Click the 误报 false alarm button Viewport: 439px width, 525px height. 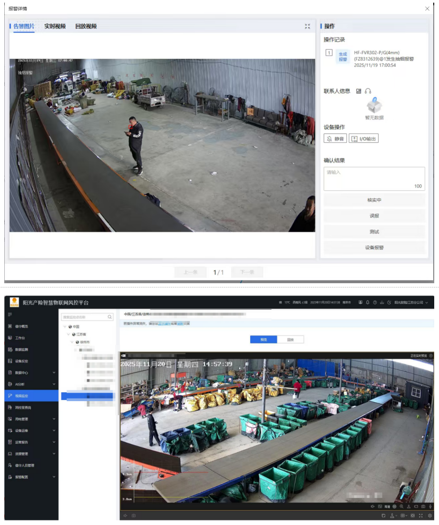(x=374, y=216)
